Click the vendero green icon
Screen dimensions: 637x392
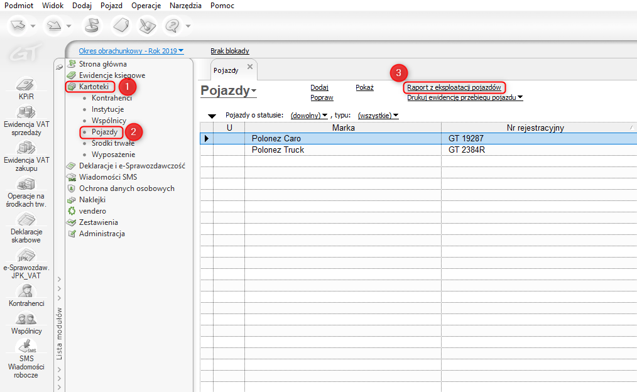pyautogui.click(x=72, y=211)
